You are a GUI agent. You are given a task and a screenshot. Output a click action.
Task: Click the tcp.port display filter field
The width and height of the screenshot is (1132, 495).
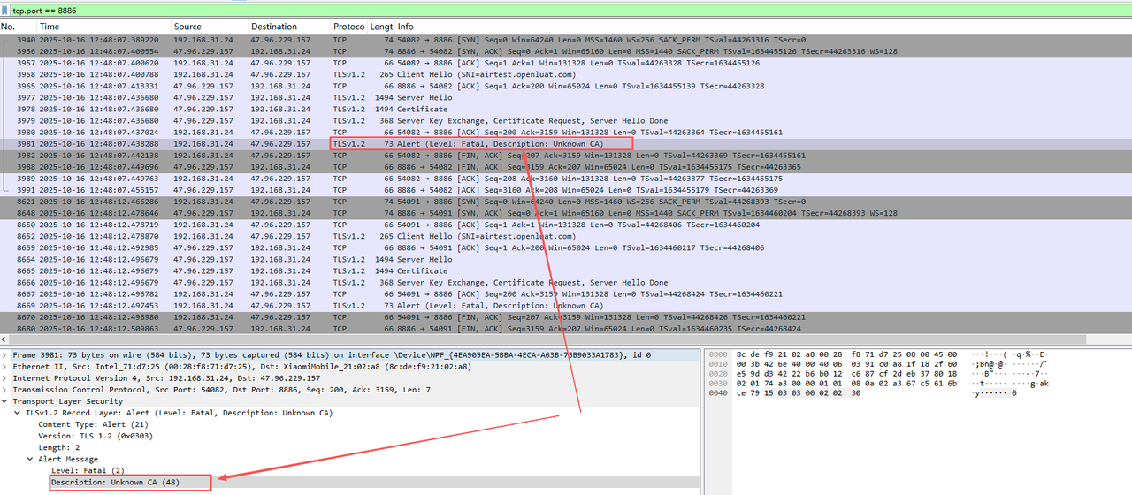tap(354, 10)
